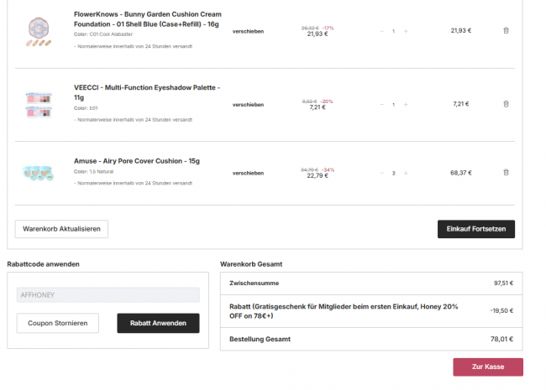Image resolution: width=546 pixels, height=390 pixels.
Task: Decrease FlowerKnows foundation quantity with minus
Action: tap(380, 31)
